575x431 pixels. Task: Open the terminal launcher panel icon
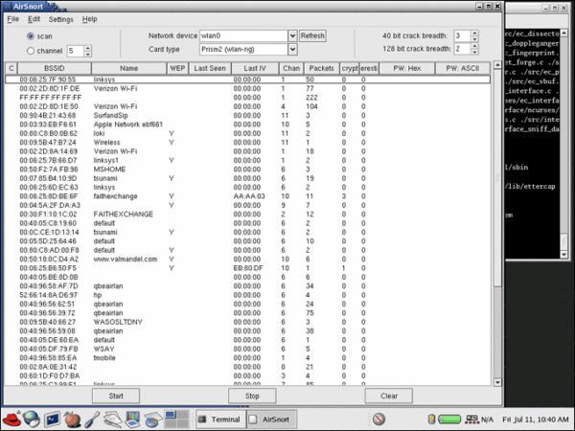(x=52, y=420)
